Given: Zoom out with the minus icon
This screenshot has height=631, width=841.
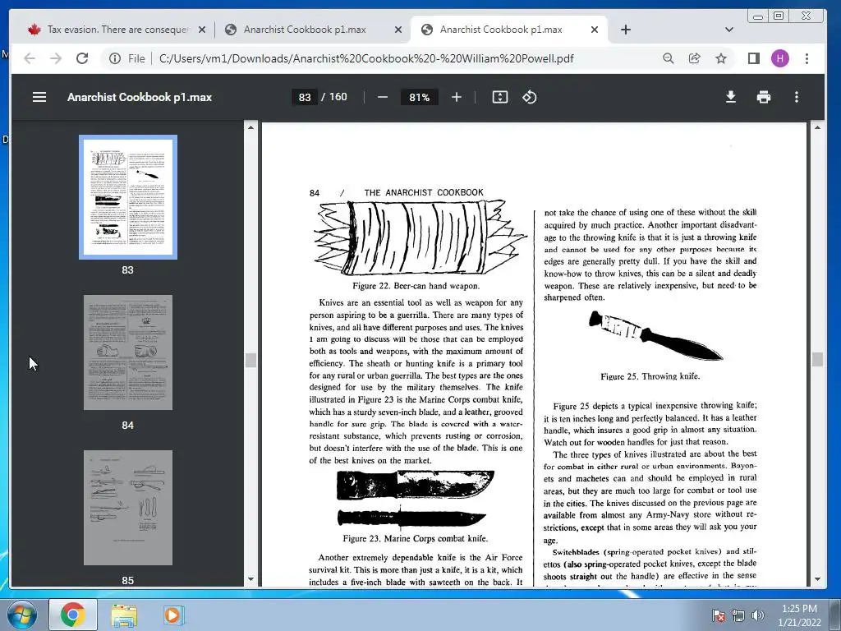Looking at the screenshot, I should [383, 97].
